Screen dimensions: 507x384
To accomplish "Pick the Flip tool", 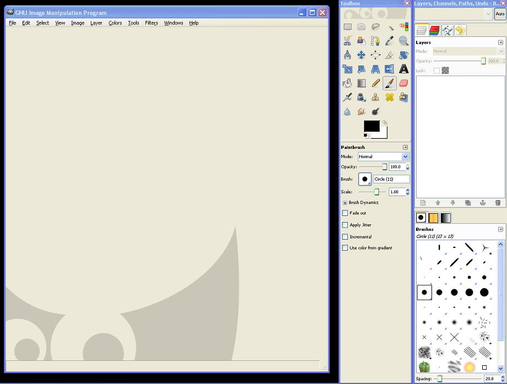I will pos(390,69).
